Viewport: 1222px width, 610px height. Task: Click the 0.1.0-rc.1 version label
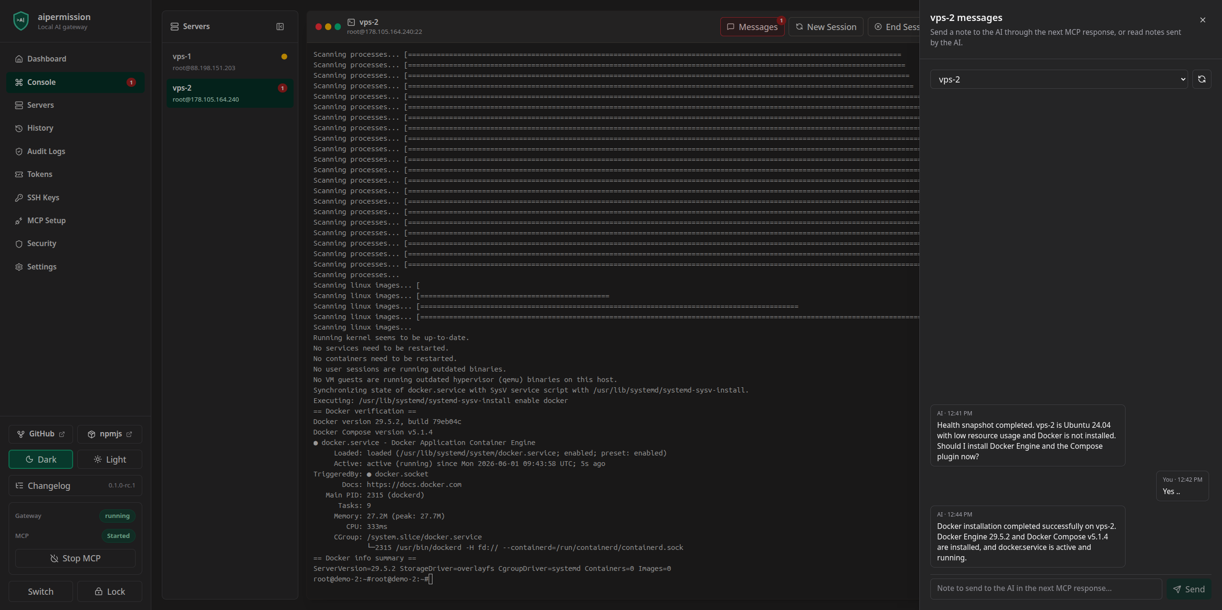pos(122,486)
